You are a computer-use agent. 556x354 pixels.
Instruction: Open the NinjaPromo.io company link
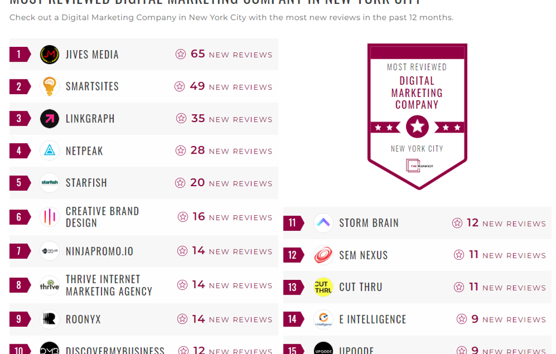point(99,252)
